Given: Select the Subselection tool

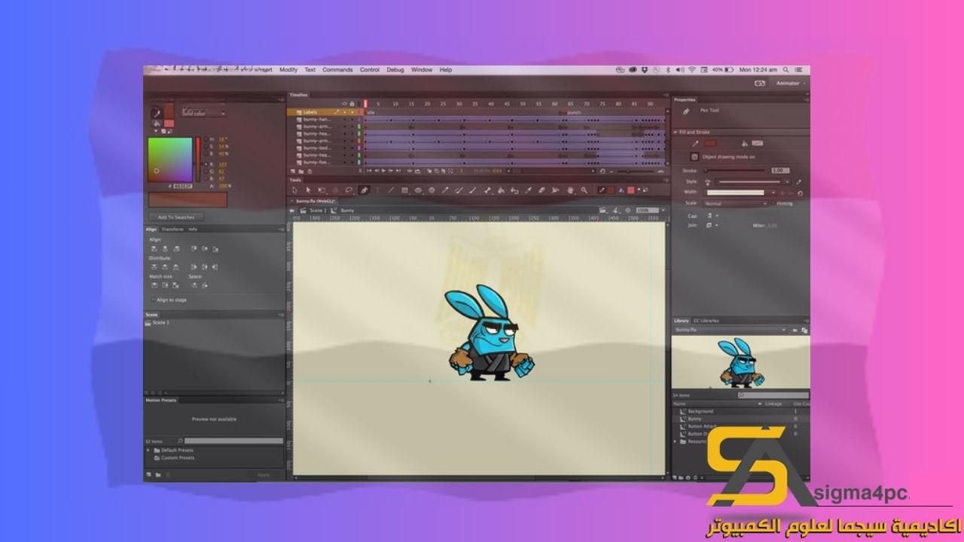Looking at the screenshot, I should pyautogui.click(x=308, y=190).
